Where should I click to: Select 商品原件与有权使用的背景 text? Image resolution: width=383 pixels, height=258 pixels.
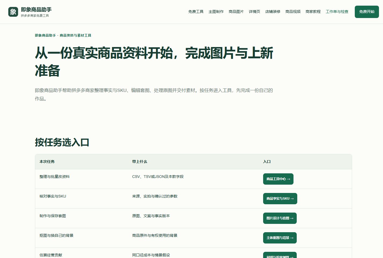point(155,235)
